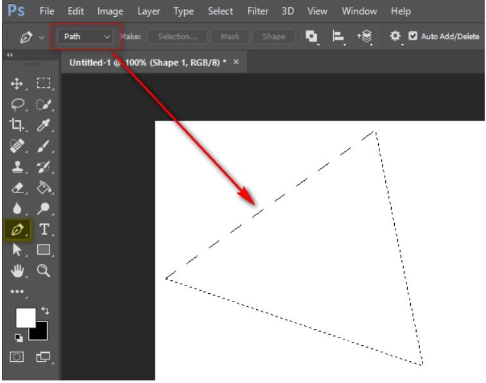Select the Rectangular Marquee tool
Image resolution: width=486 pixels, height=383 pixels.
coord(44,83)
